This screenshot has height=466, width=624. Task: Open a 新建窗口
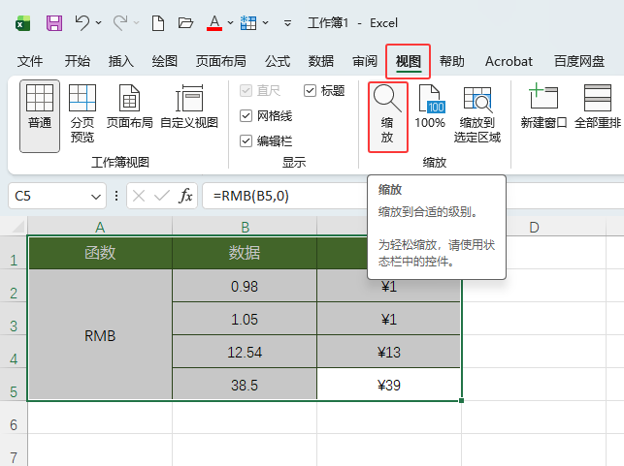(543, 106)
